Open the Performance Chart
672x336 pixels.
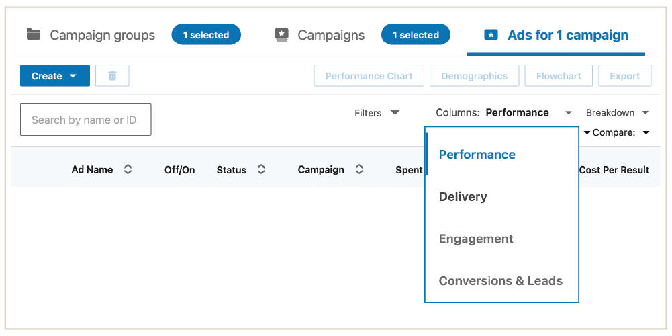[369, 75]
